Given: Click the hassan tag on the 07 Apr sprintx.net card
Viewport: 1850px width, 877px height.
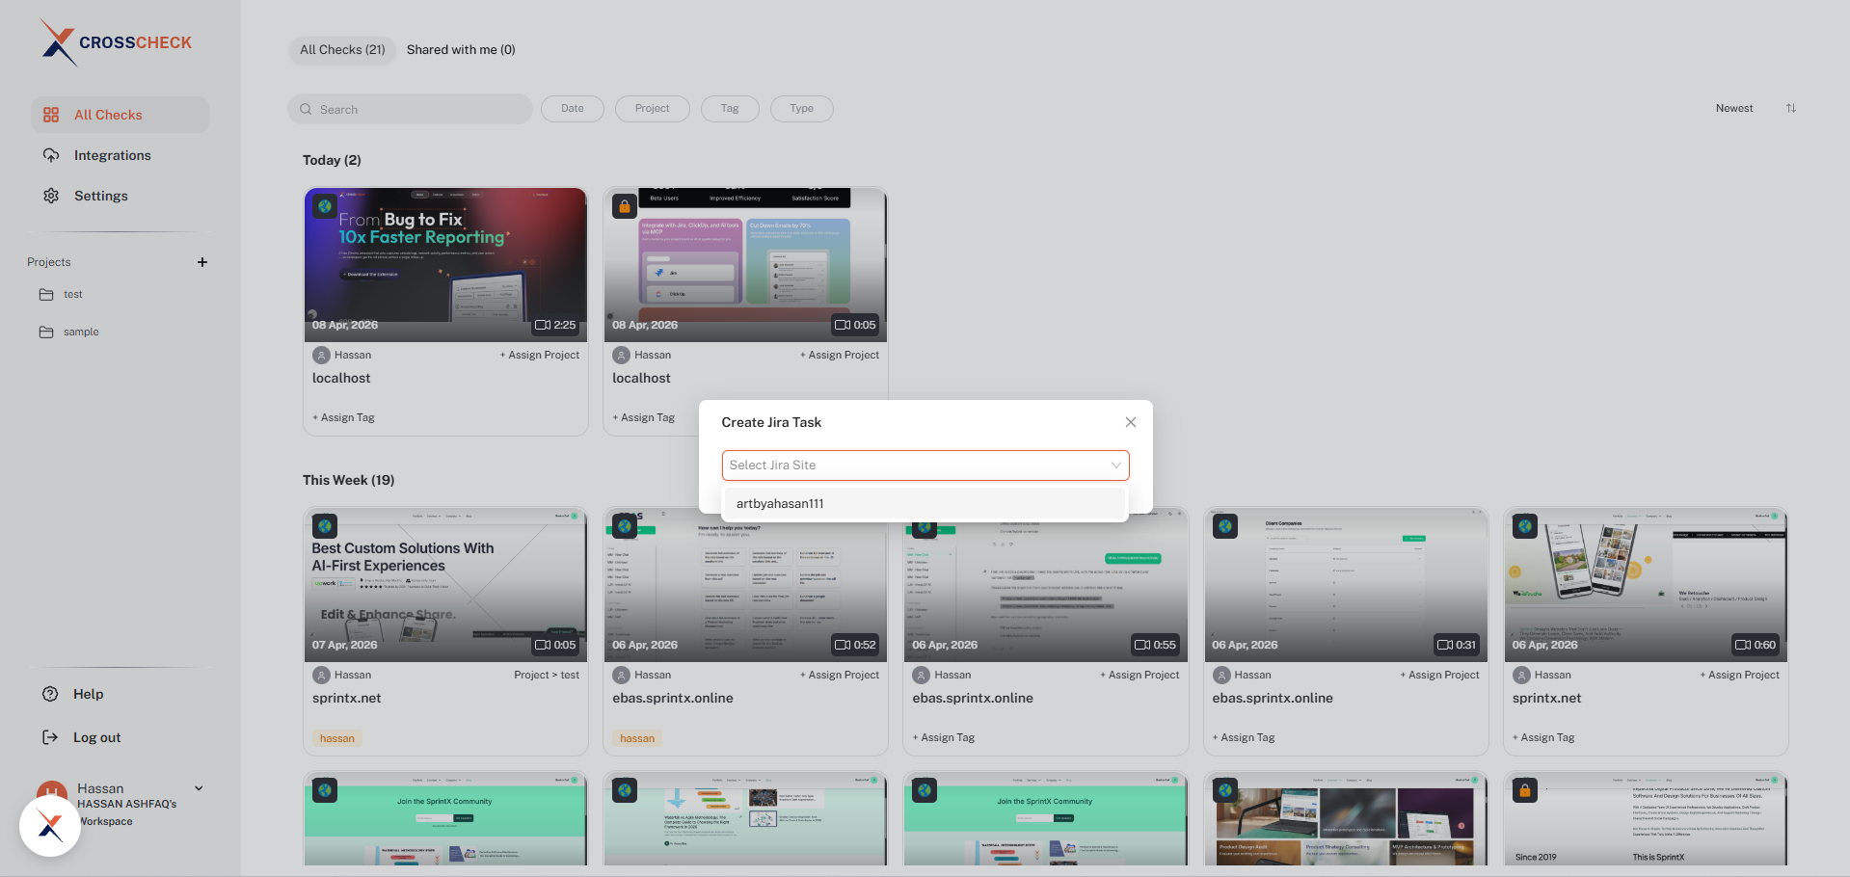Looking at the screenshot, I should 337,738.
